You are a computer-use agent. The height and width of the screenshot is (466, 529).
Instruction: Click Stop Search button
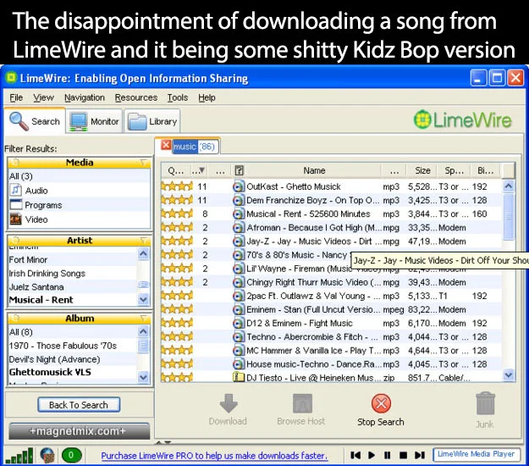tap(381, 409)
